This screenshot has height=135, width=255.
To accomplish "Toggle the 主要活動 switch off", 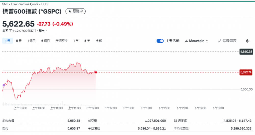I will point(160,41).
